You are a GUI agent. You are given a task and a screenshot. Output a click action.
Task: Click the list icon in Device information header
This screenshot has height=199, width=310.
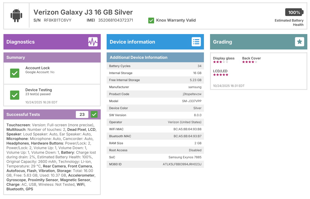pyautogui.click(x=196, y=42)
